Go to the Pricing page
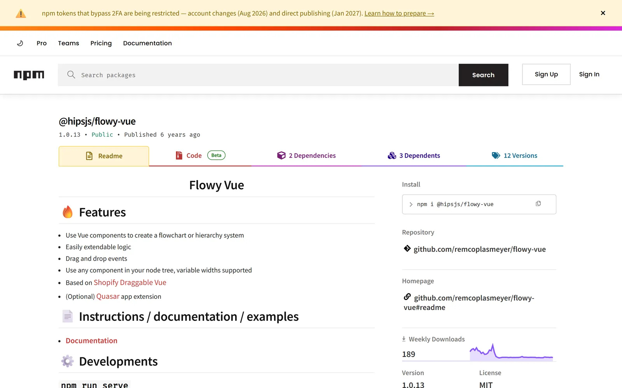This screenshot has height=388, width=622. tap(101, 43)
